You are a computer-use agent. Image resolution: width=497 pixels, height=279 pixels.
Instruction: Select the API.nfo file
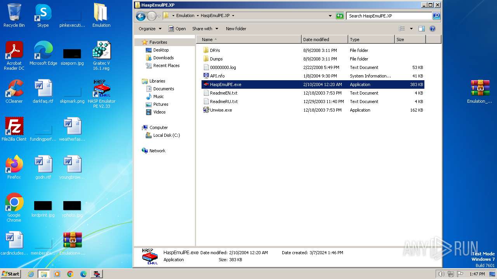(x=313, y=76)
